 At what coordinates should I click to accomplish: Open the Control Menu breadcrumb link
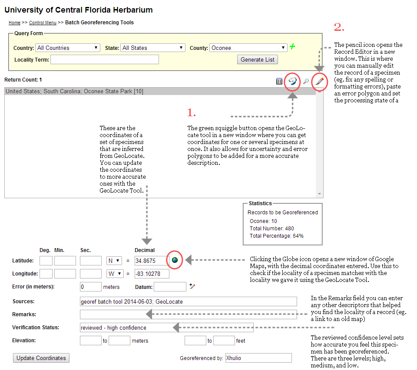coord(43,23)
